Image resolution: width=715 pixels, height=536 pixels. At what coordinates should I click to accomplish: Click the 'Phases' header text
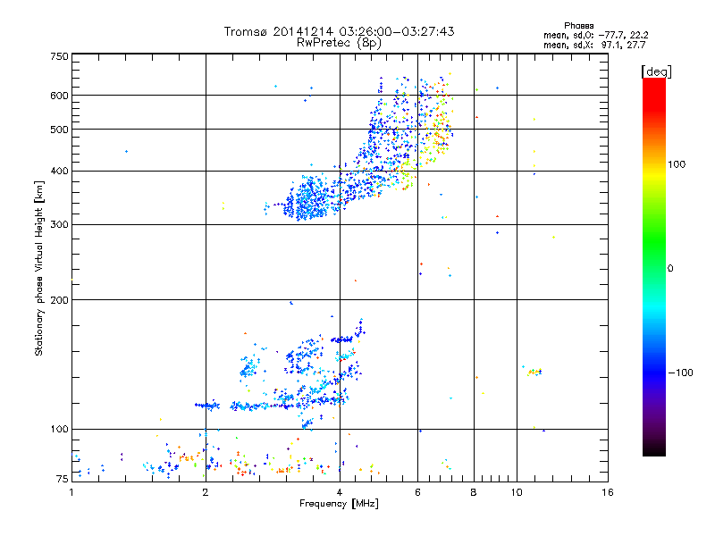pos(578,26)
